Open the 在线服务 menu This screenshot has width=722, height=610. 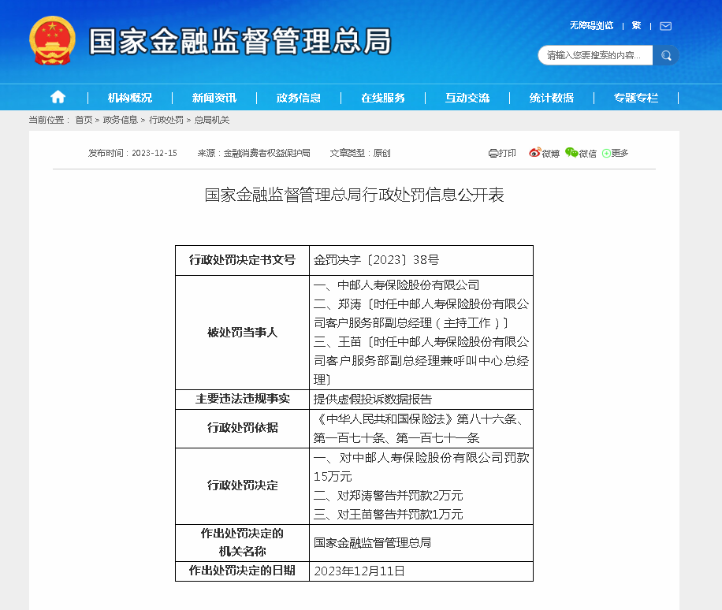(383, 98)
